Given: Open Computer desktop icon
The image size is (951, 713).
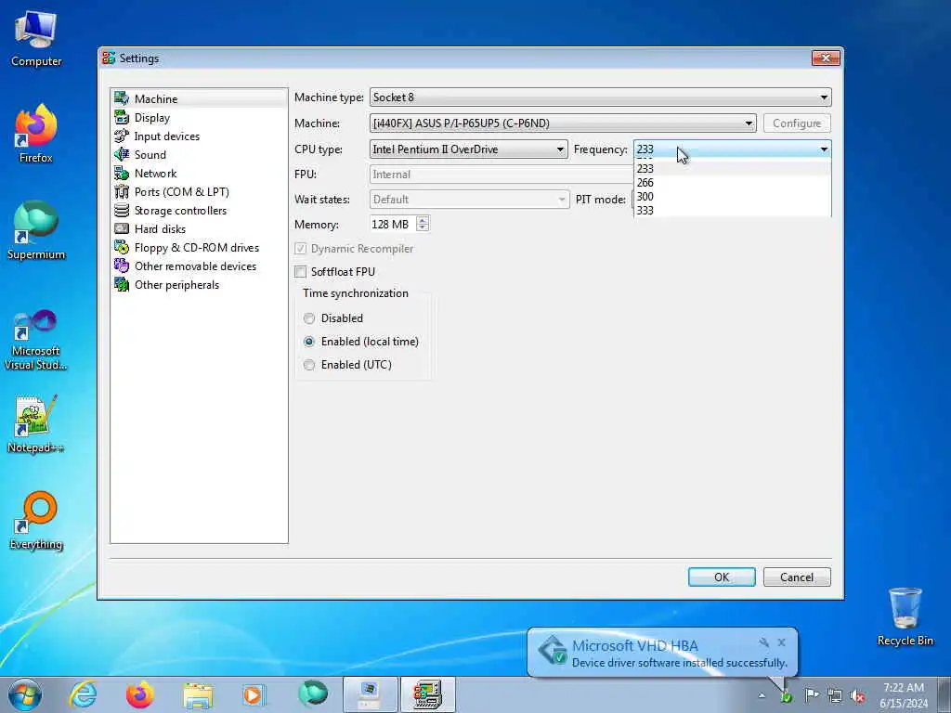Looking at the screenshot, I should pyautogui.click(x=36, y=37).
